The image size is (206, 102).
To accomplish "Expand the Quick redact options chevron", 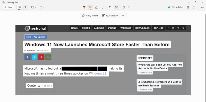I will (123, 16).
